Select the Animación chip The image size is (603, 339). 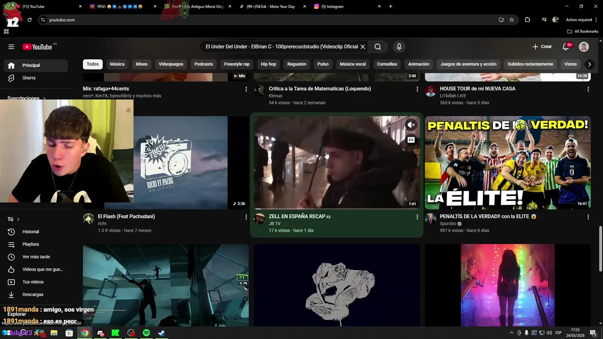[x=419, y=64]
